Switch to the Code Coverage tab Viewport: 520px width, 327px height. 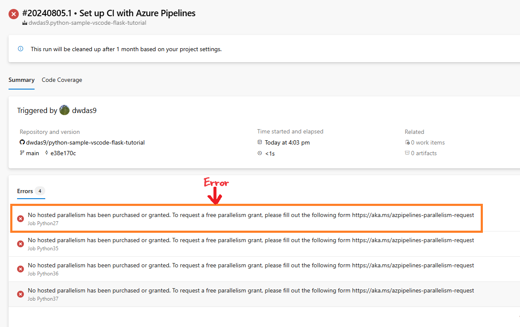click(62, 80)
